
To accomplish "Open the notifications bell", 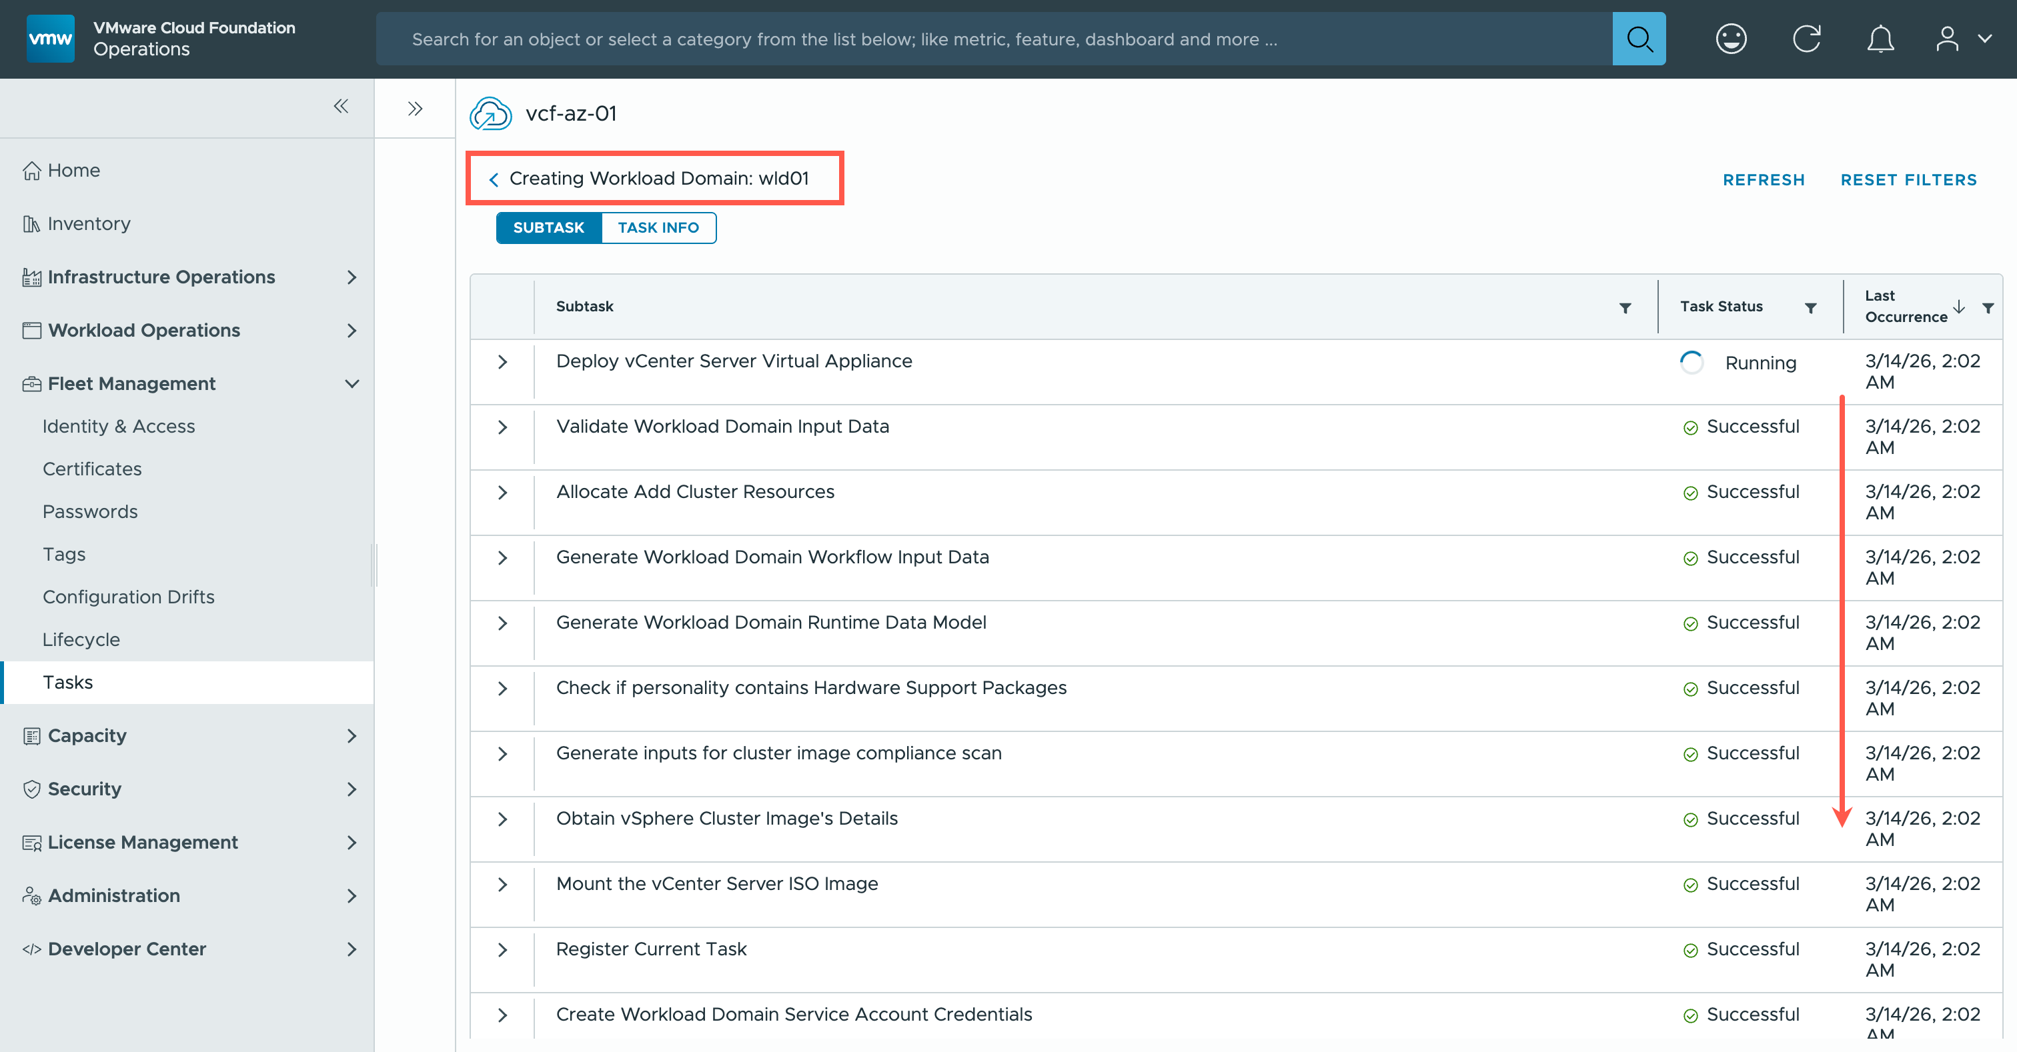I will tap(1879, 39).
